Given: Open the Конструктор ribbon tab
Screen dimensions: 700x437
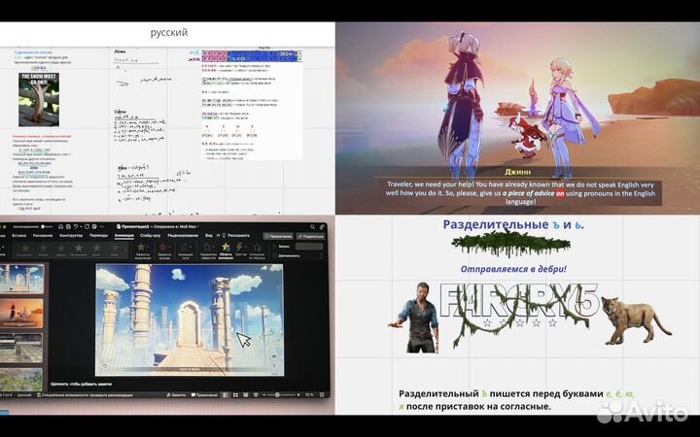Looking at the screenshot, I should click(x=71, y=235).
